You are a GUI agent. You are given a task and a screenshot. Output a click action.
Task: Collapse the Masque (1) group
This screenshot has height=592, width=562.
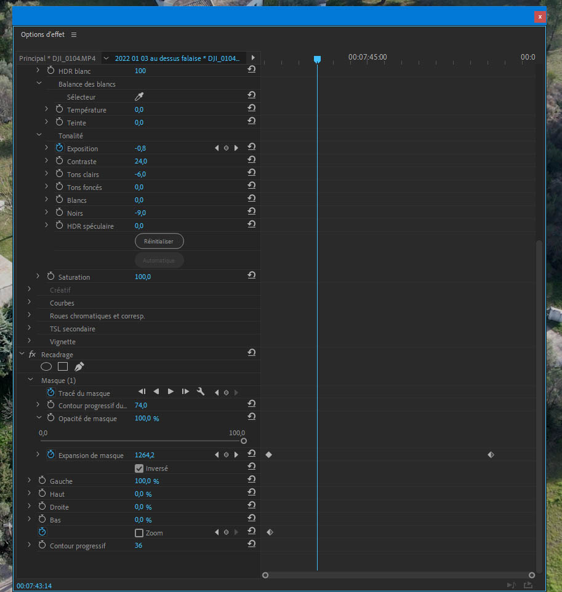pyautogui.click(x=31, y=379)
